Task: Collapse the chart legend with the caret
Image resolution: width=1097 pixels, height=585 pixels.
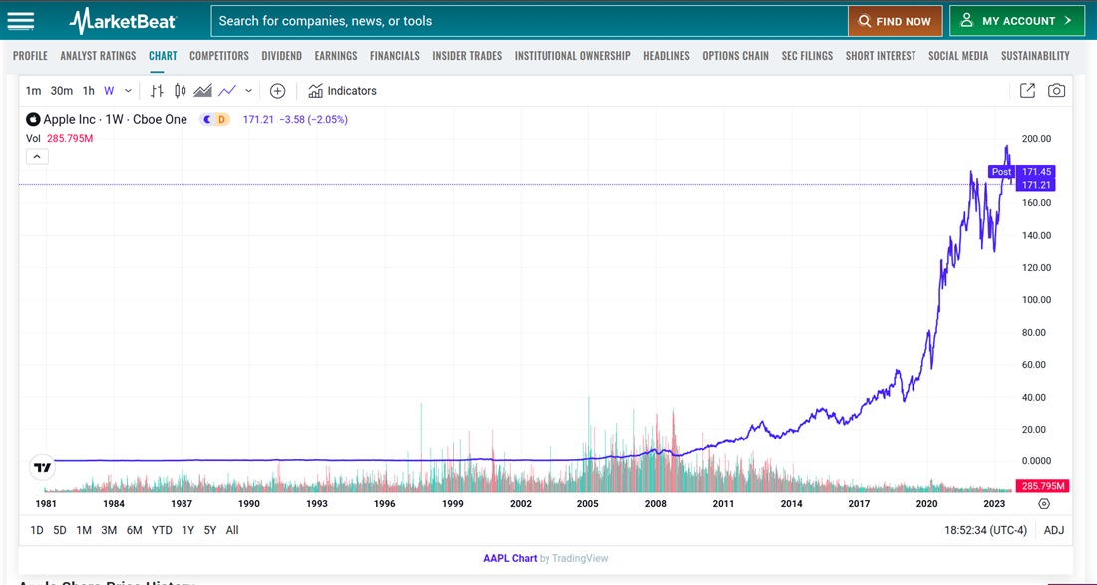Action: pyautogui.click(x=37, y=157)
